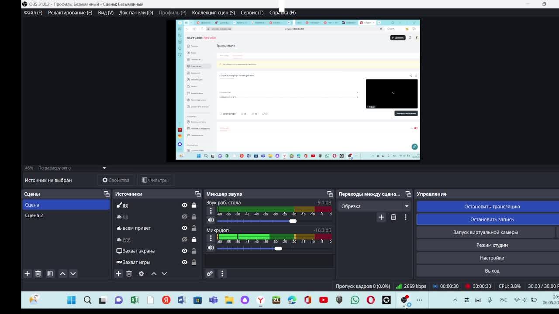Delete the selected scene with the trash icon
Viewport: 559px width, 314px height.
[38, 273]
